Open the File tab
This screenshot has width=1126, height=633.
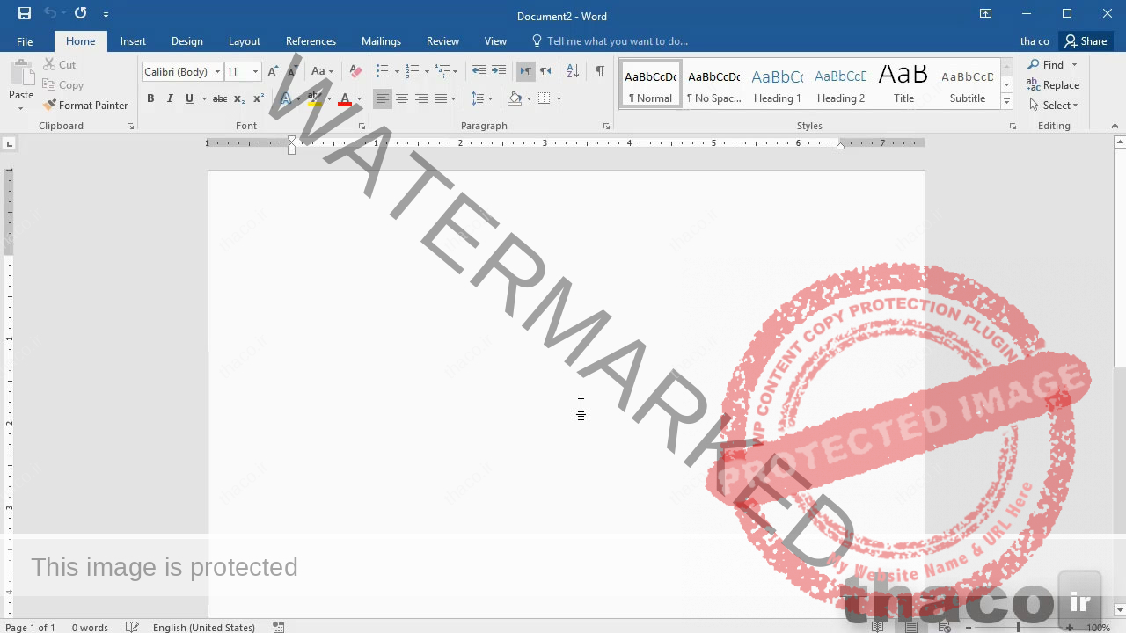point(25,41)
